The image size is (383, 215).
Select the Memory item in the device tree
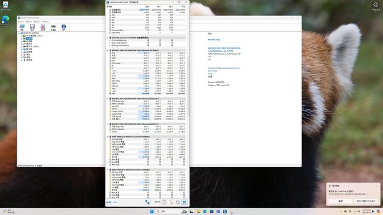pyautogui.click(x=29, y=41)
